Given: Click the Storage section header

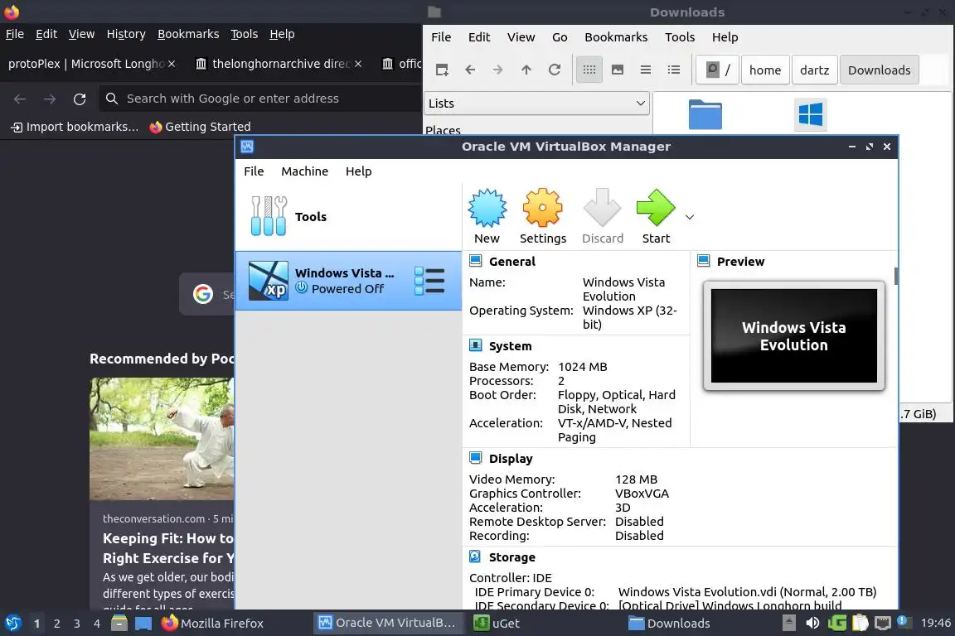Looking at the screenshot, I should 511,556.
